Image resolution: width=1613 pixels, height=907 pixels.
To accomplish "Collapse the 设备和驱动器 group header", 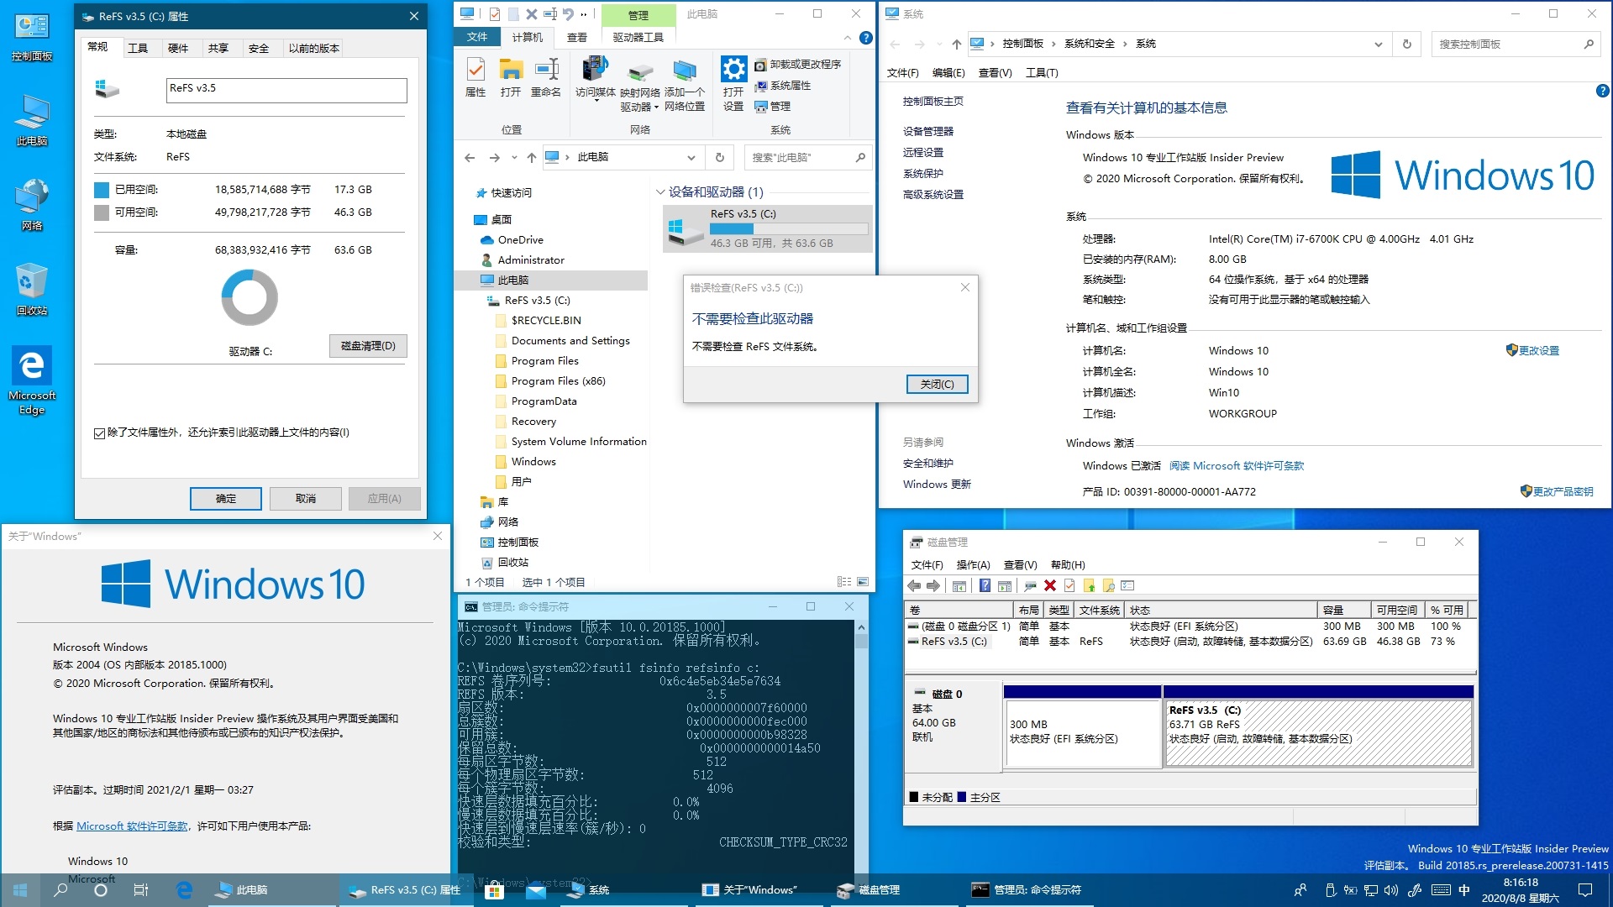I will [x=660, y=192].
